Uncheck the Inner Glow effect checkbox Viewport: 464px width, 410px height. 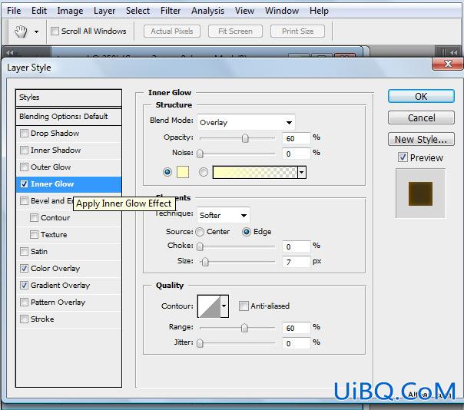coord(24,184)
